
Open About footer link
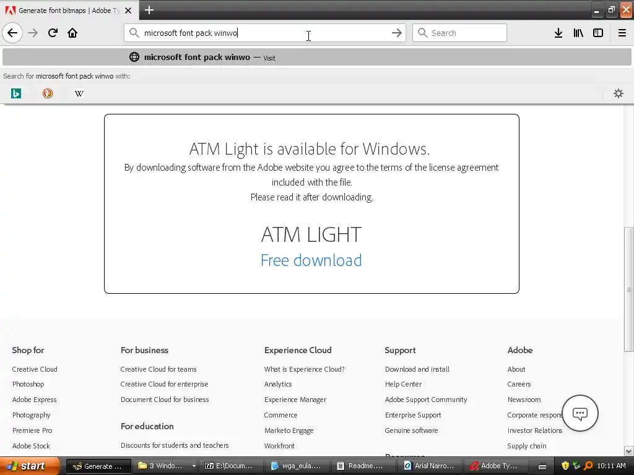tap(516, 369)
